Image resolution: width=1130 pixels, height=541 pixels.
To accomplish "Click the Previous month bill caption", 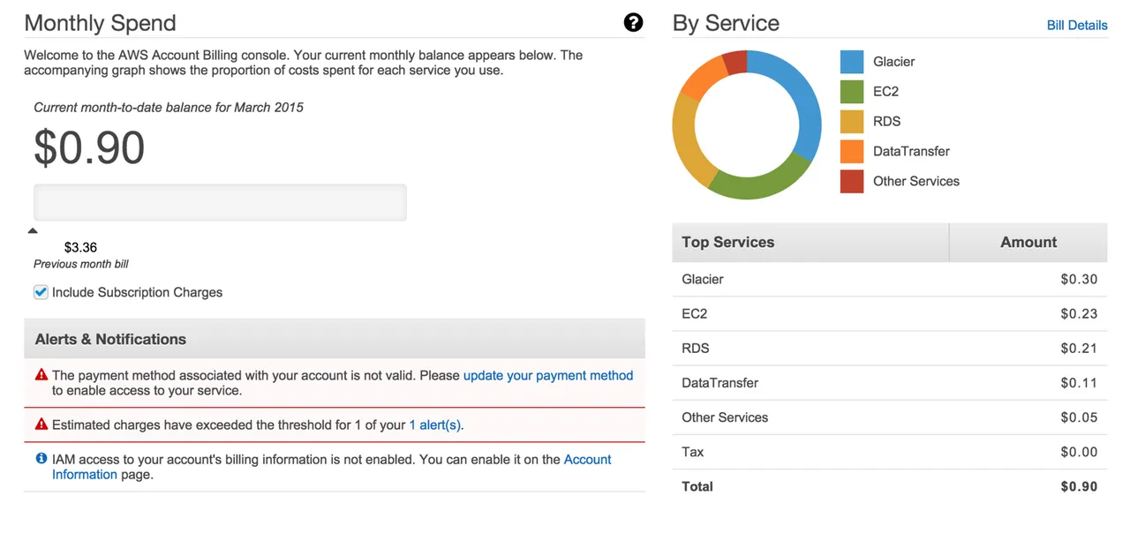I will (x=81, y=264).
